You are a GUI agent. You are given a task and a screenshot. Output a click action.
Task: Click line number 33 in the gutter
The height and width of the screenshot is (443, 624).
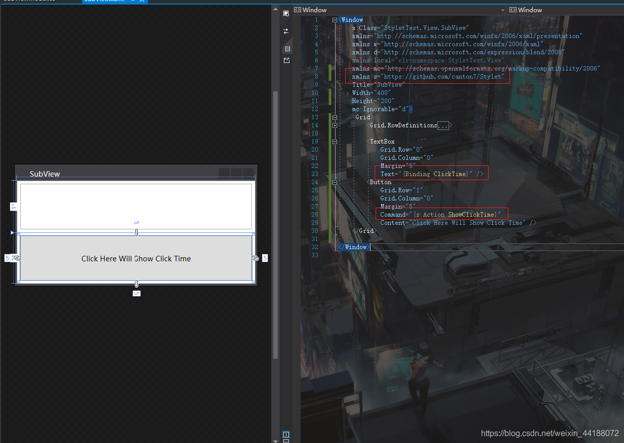(315, 255)
